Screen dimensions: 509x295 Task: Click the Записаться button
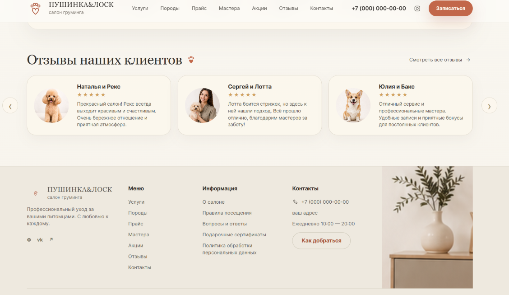click(x=451, y=9)
